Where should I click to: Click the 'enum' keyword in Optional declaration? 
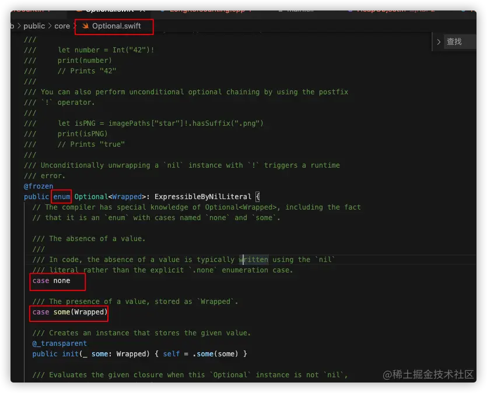coord(61,197)
